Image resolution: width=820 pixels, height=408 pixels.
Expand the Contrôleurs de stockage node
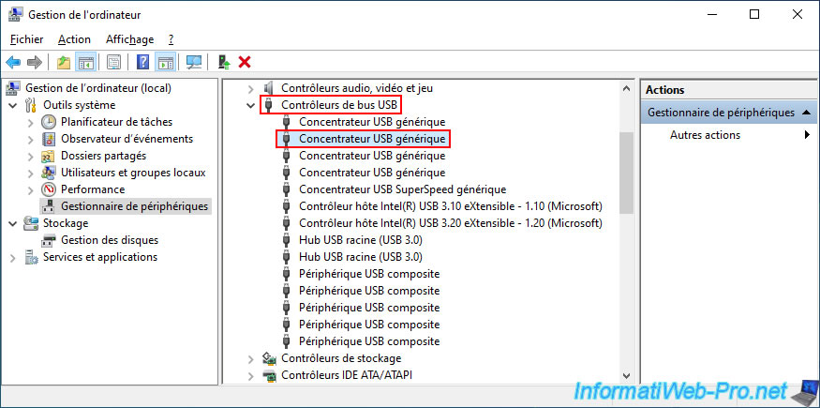point(250,358)
